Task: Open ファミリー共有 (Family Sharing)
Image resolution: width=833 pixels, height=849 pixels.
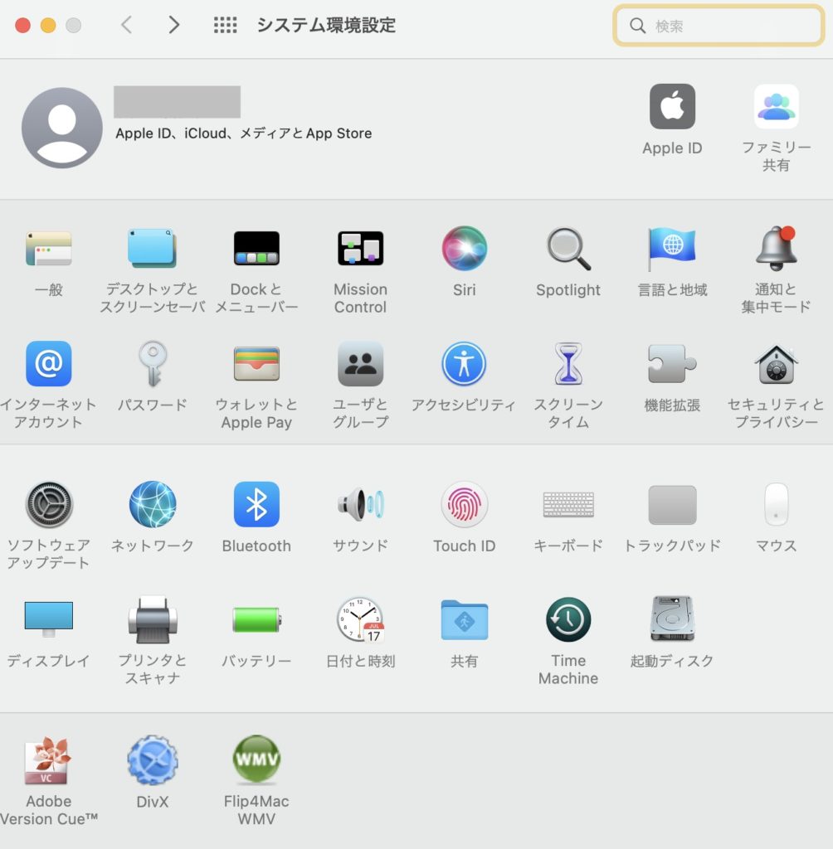Action: (776, 107)
